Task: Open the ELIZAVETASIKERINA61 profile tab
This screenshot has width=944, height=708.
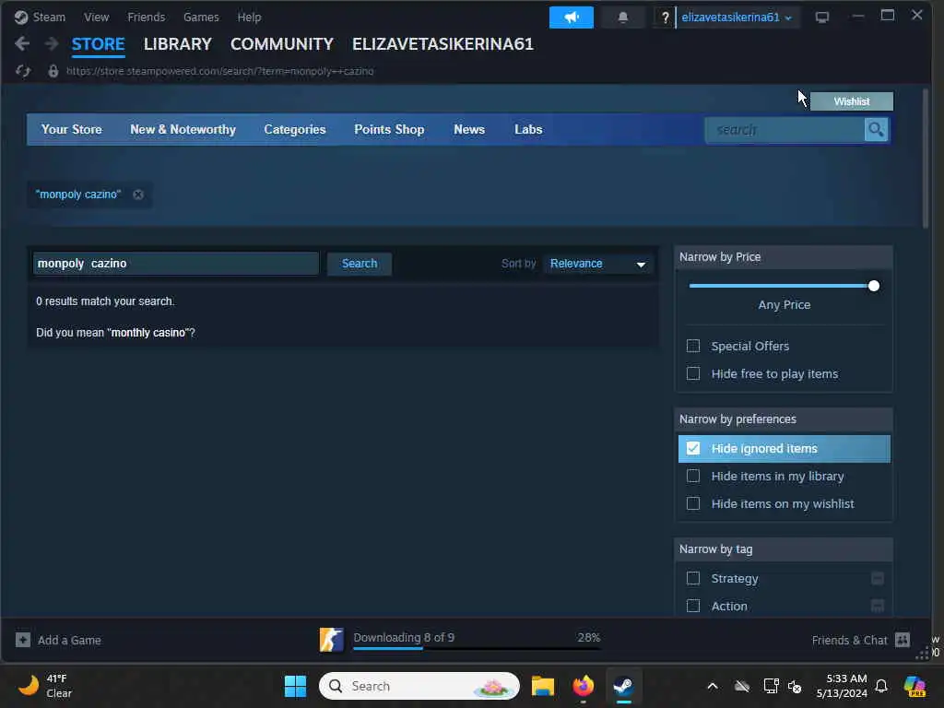Action: click(442, 44)
